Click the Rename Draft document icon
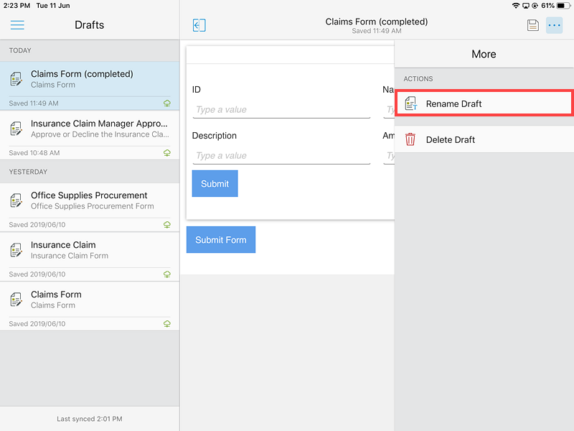574x431 pixels. (410, 103)
